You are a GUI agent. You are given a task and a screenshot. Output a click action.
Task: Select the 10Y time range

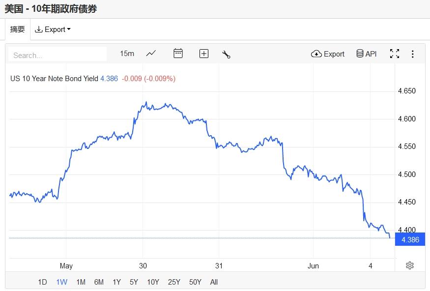coord(153,282)
